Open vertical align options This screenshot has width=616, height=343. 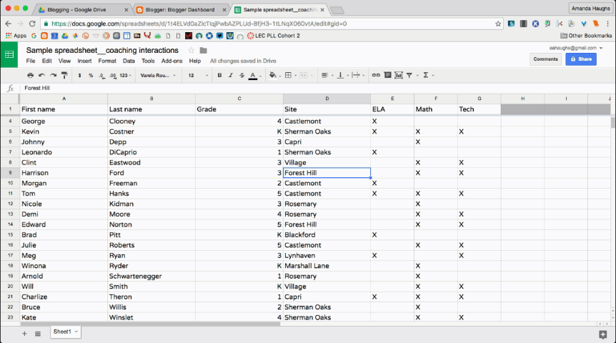coord(342,75)
